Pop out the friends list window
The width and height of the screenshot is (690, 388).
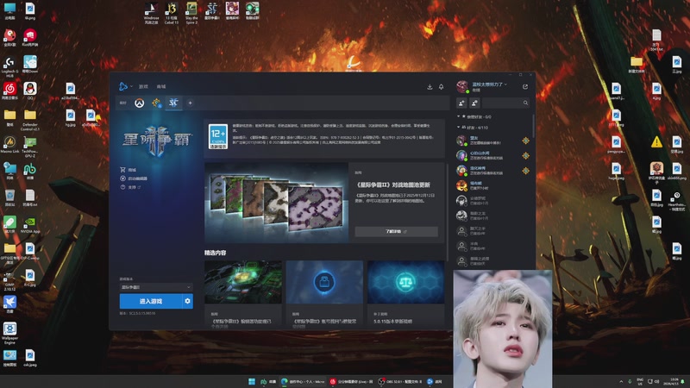pyautogui.click(x=525, y=87)
